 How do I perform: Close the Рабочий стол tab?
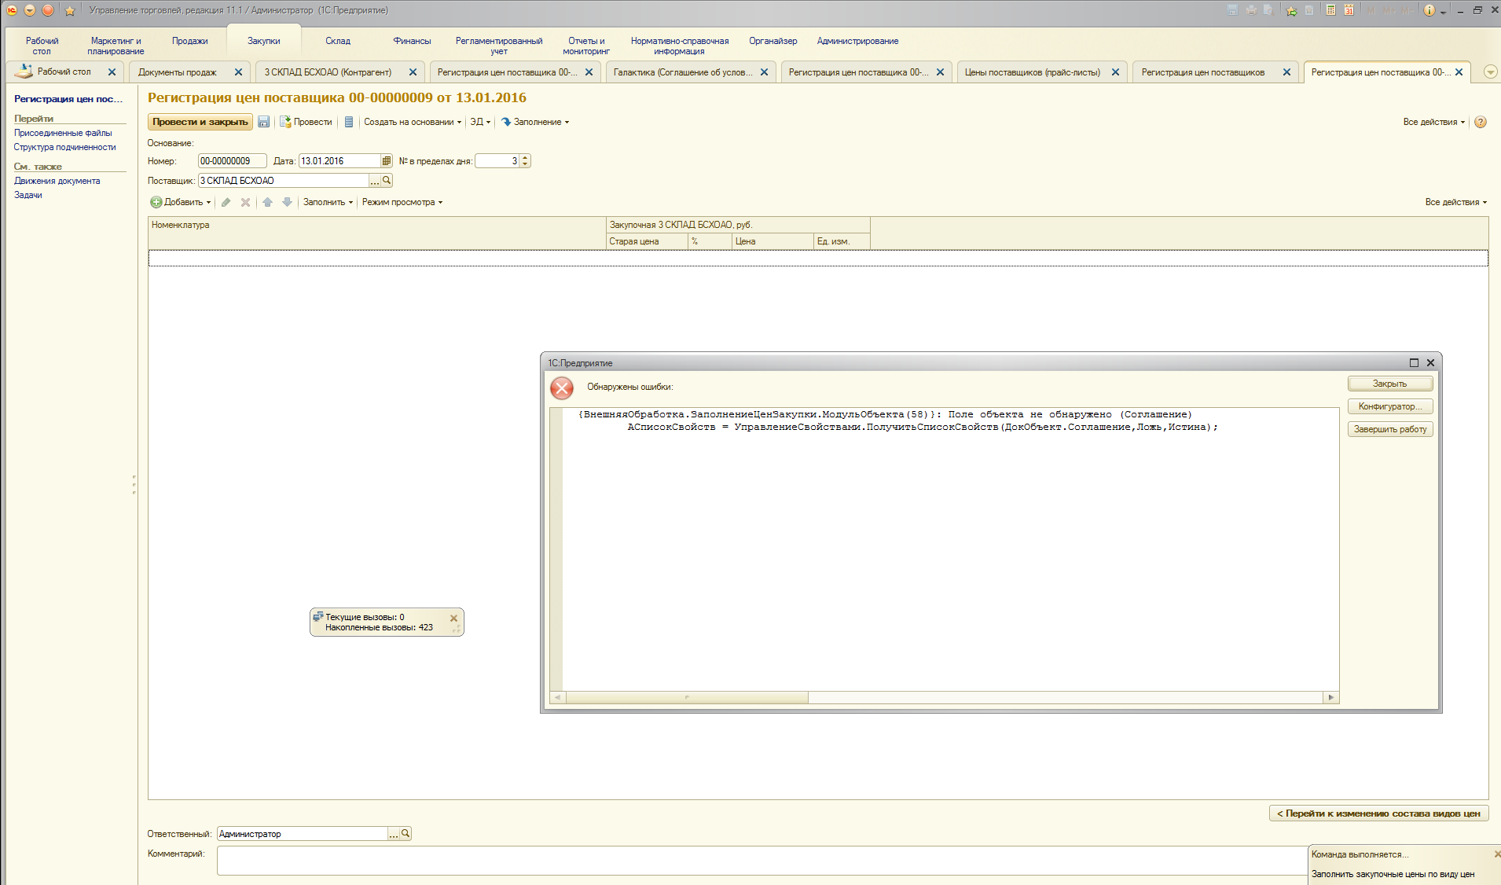[x=112, y=72]
